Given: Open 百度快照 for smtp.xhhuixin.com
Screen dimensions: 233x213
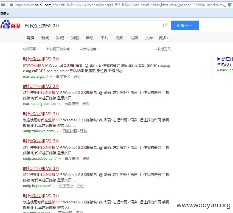Looking at the screenshot, I should point(70,131).
